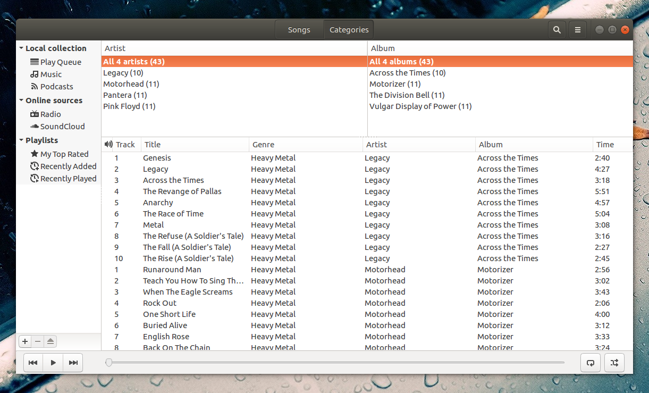The width and height of the screenshot is (649, 393).
Task: Open SoundCloud source
Action: [58, 127]
